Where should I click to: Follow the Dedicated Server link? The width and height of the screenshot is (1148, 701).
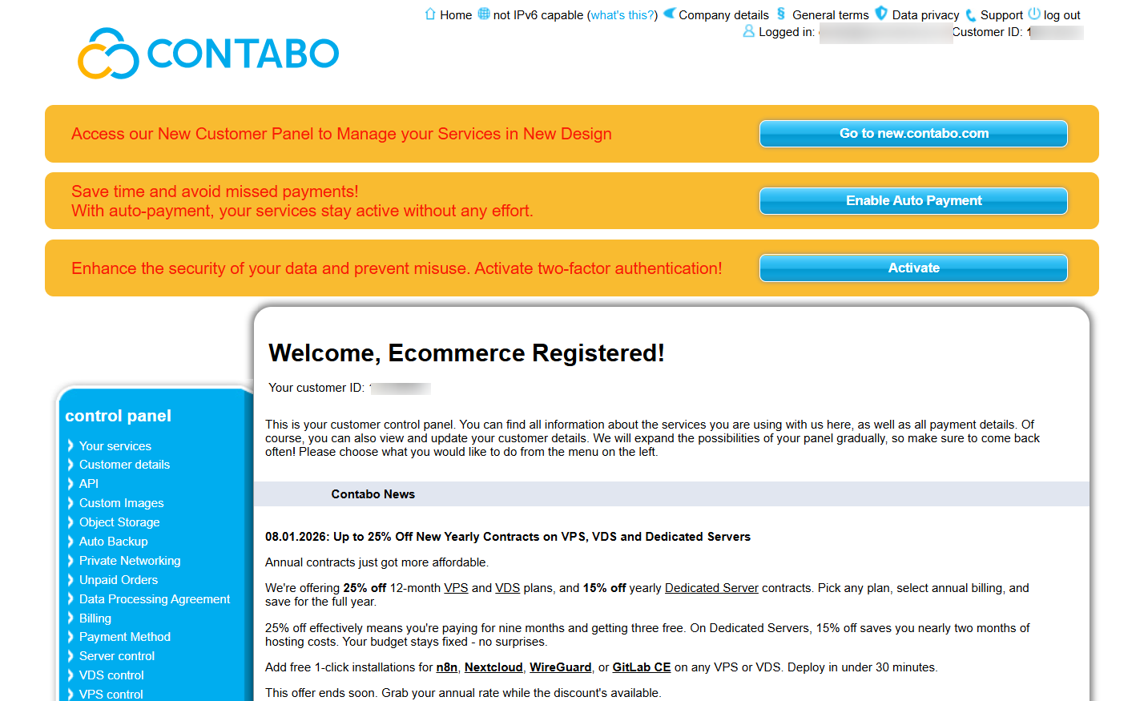point(711,588)
